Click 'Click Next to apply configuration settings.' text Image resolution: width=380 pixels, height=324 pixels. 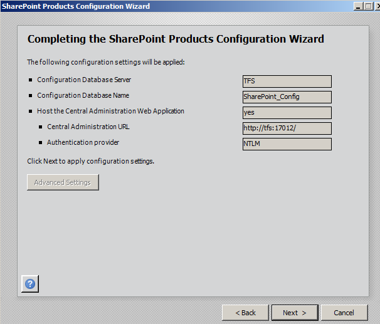coord(91,161)
